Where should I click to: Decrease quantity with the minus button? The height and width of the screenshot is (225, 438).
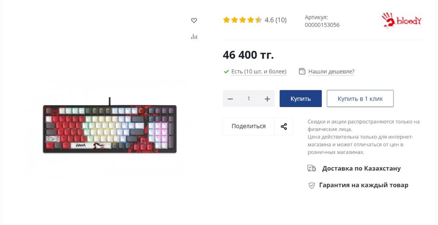point(230,99)
